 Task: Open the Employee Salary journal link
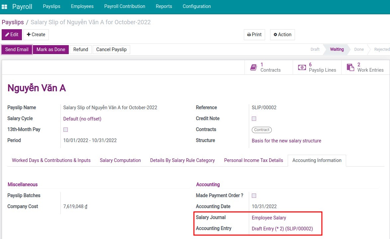(x=269, y=218)
